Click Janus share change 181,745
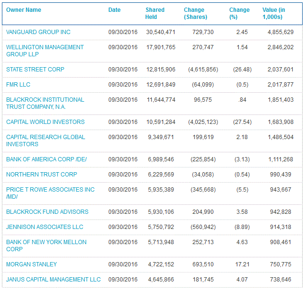305x290 pixels. click(x=203, y=280)
